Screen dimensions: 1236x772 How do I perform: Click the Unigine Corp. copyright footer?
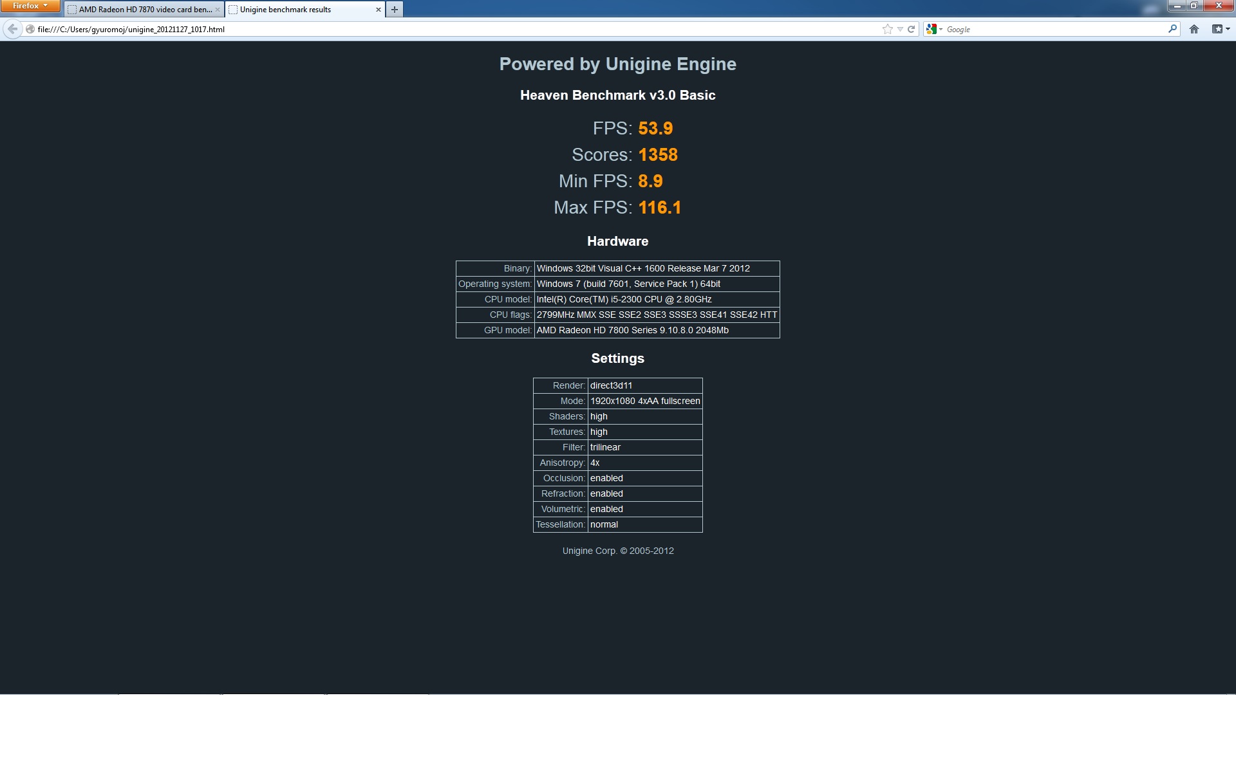(x=618, y=551)
